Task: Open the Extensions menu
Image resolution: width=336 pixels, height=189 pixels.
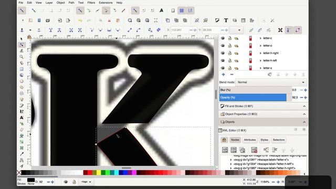Action: [x=106, y=3]
